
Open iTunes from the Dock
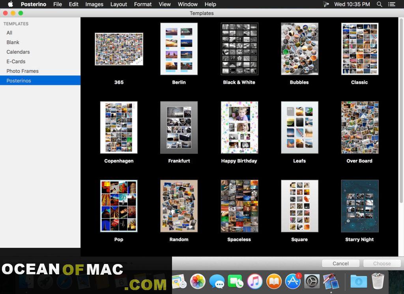254,281
